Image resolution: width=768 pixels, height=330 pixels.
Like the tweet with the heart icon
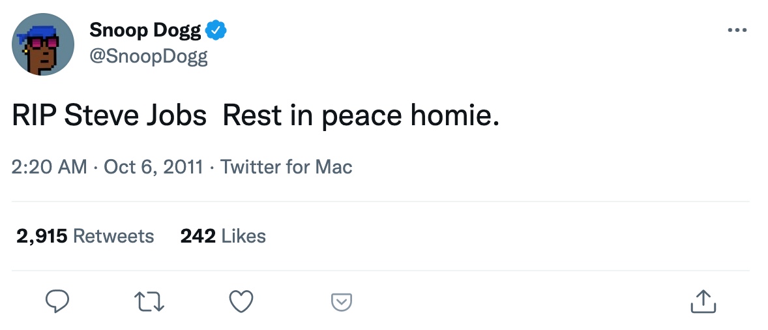(x=242, y=301)
